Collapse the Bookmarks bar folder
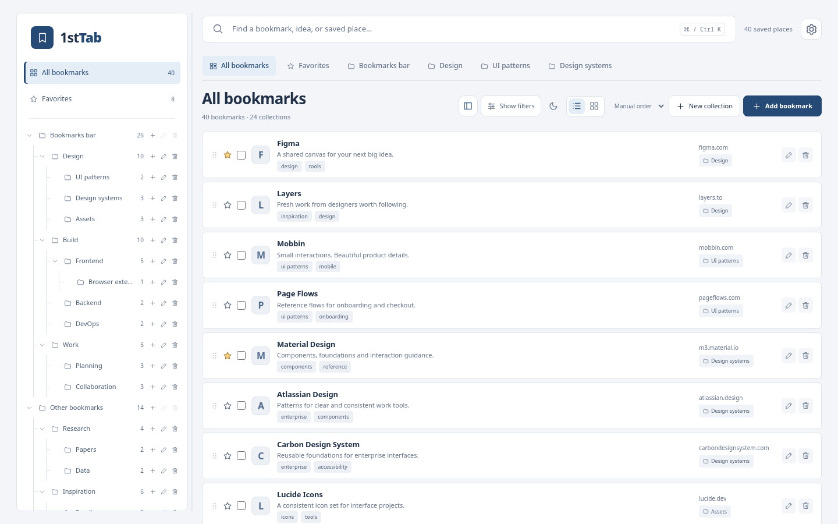 coord(29,136)
